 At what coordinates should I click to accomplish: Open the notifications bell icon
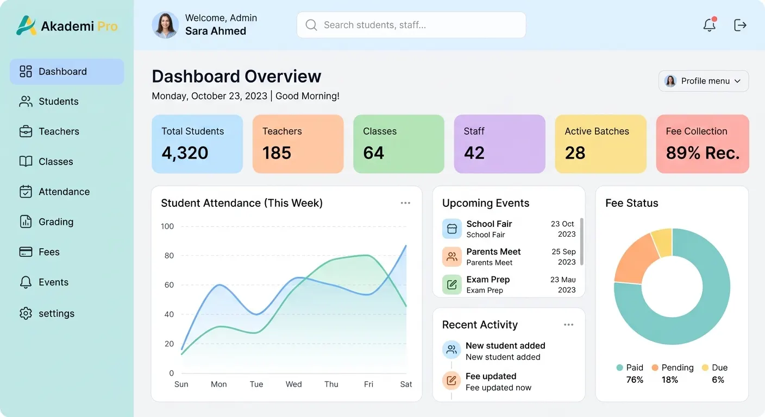[x=709, y=24]
